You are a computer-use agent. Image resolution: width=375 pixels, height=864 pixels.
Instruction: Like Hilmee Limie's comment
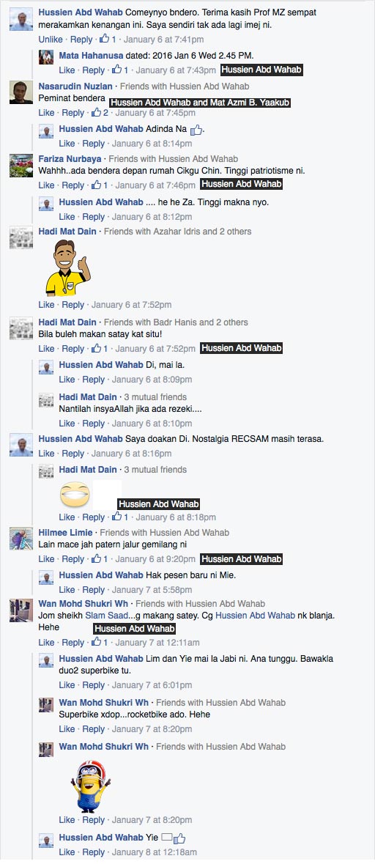pos(46,558)
